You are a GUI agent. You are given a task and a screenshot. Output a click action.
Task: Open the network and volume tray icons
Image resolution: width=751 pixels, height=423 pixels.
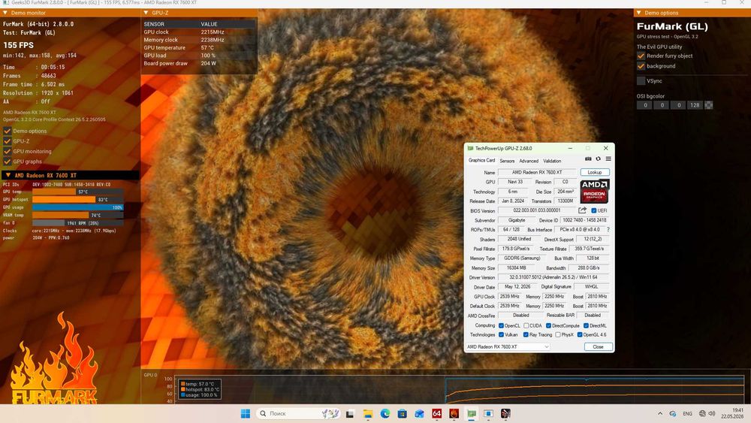click(707, 413)
